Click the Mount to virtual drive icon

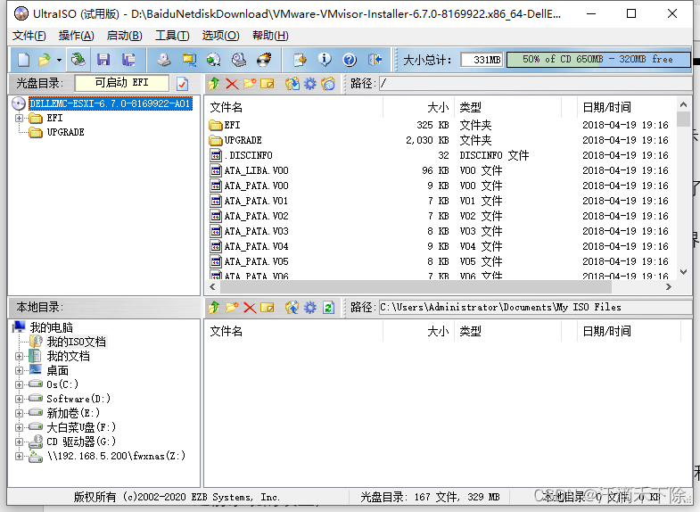point(239,60)
